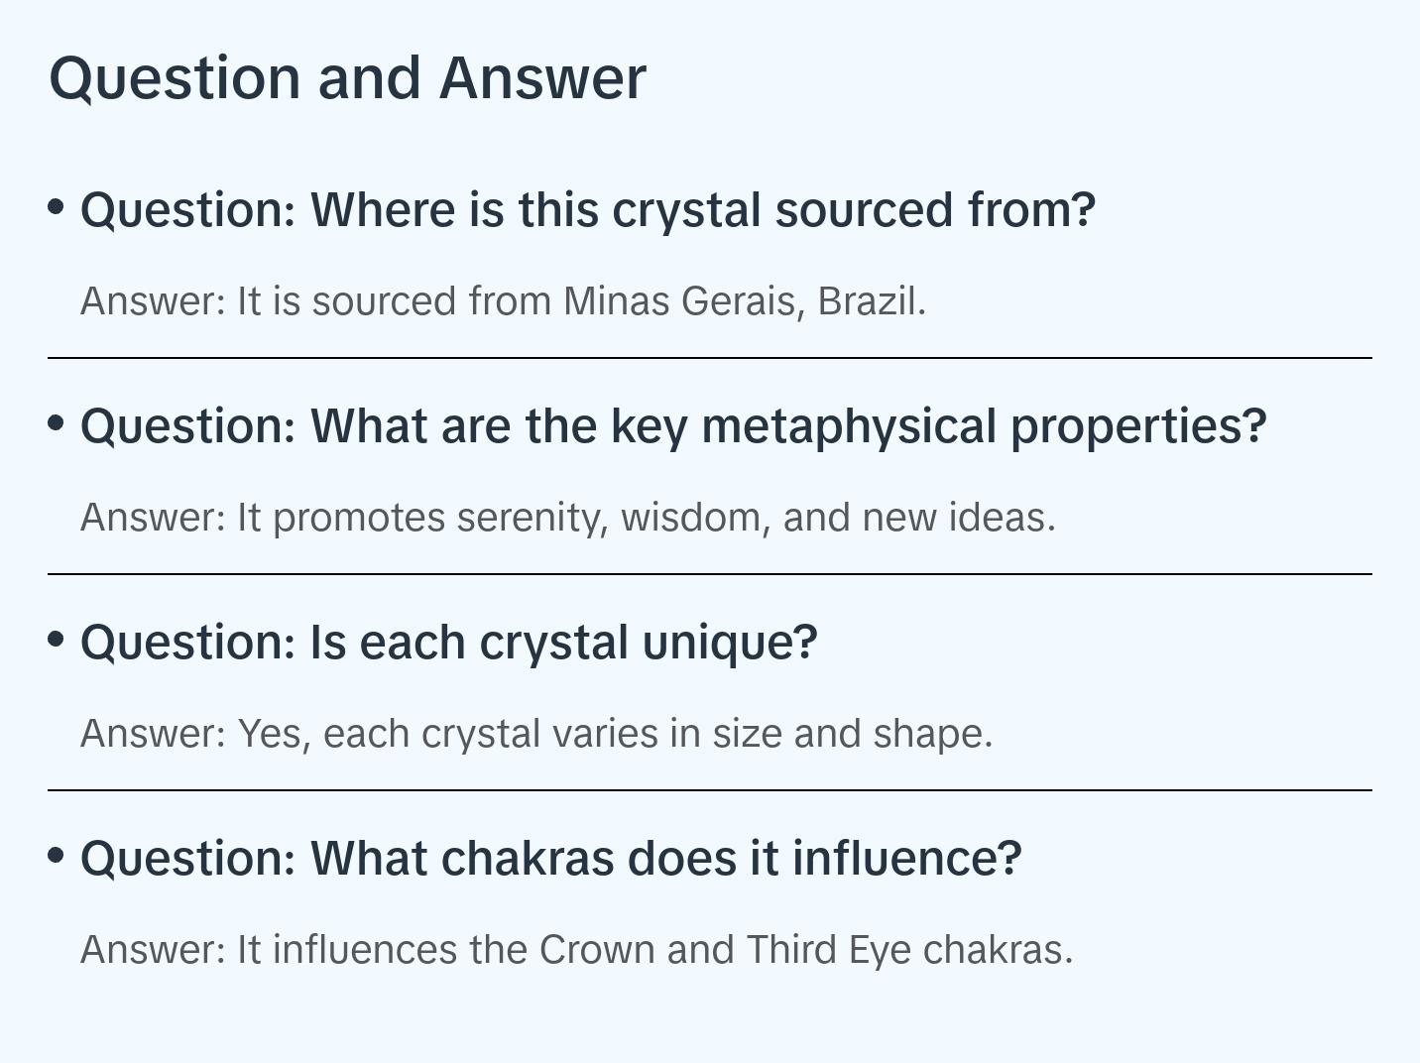This screenshot has height=1063, width=1420.
Task: Select the answer about serenity, wisdom, and new ideas
Action: [567, 518]
